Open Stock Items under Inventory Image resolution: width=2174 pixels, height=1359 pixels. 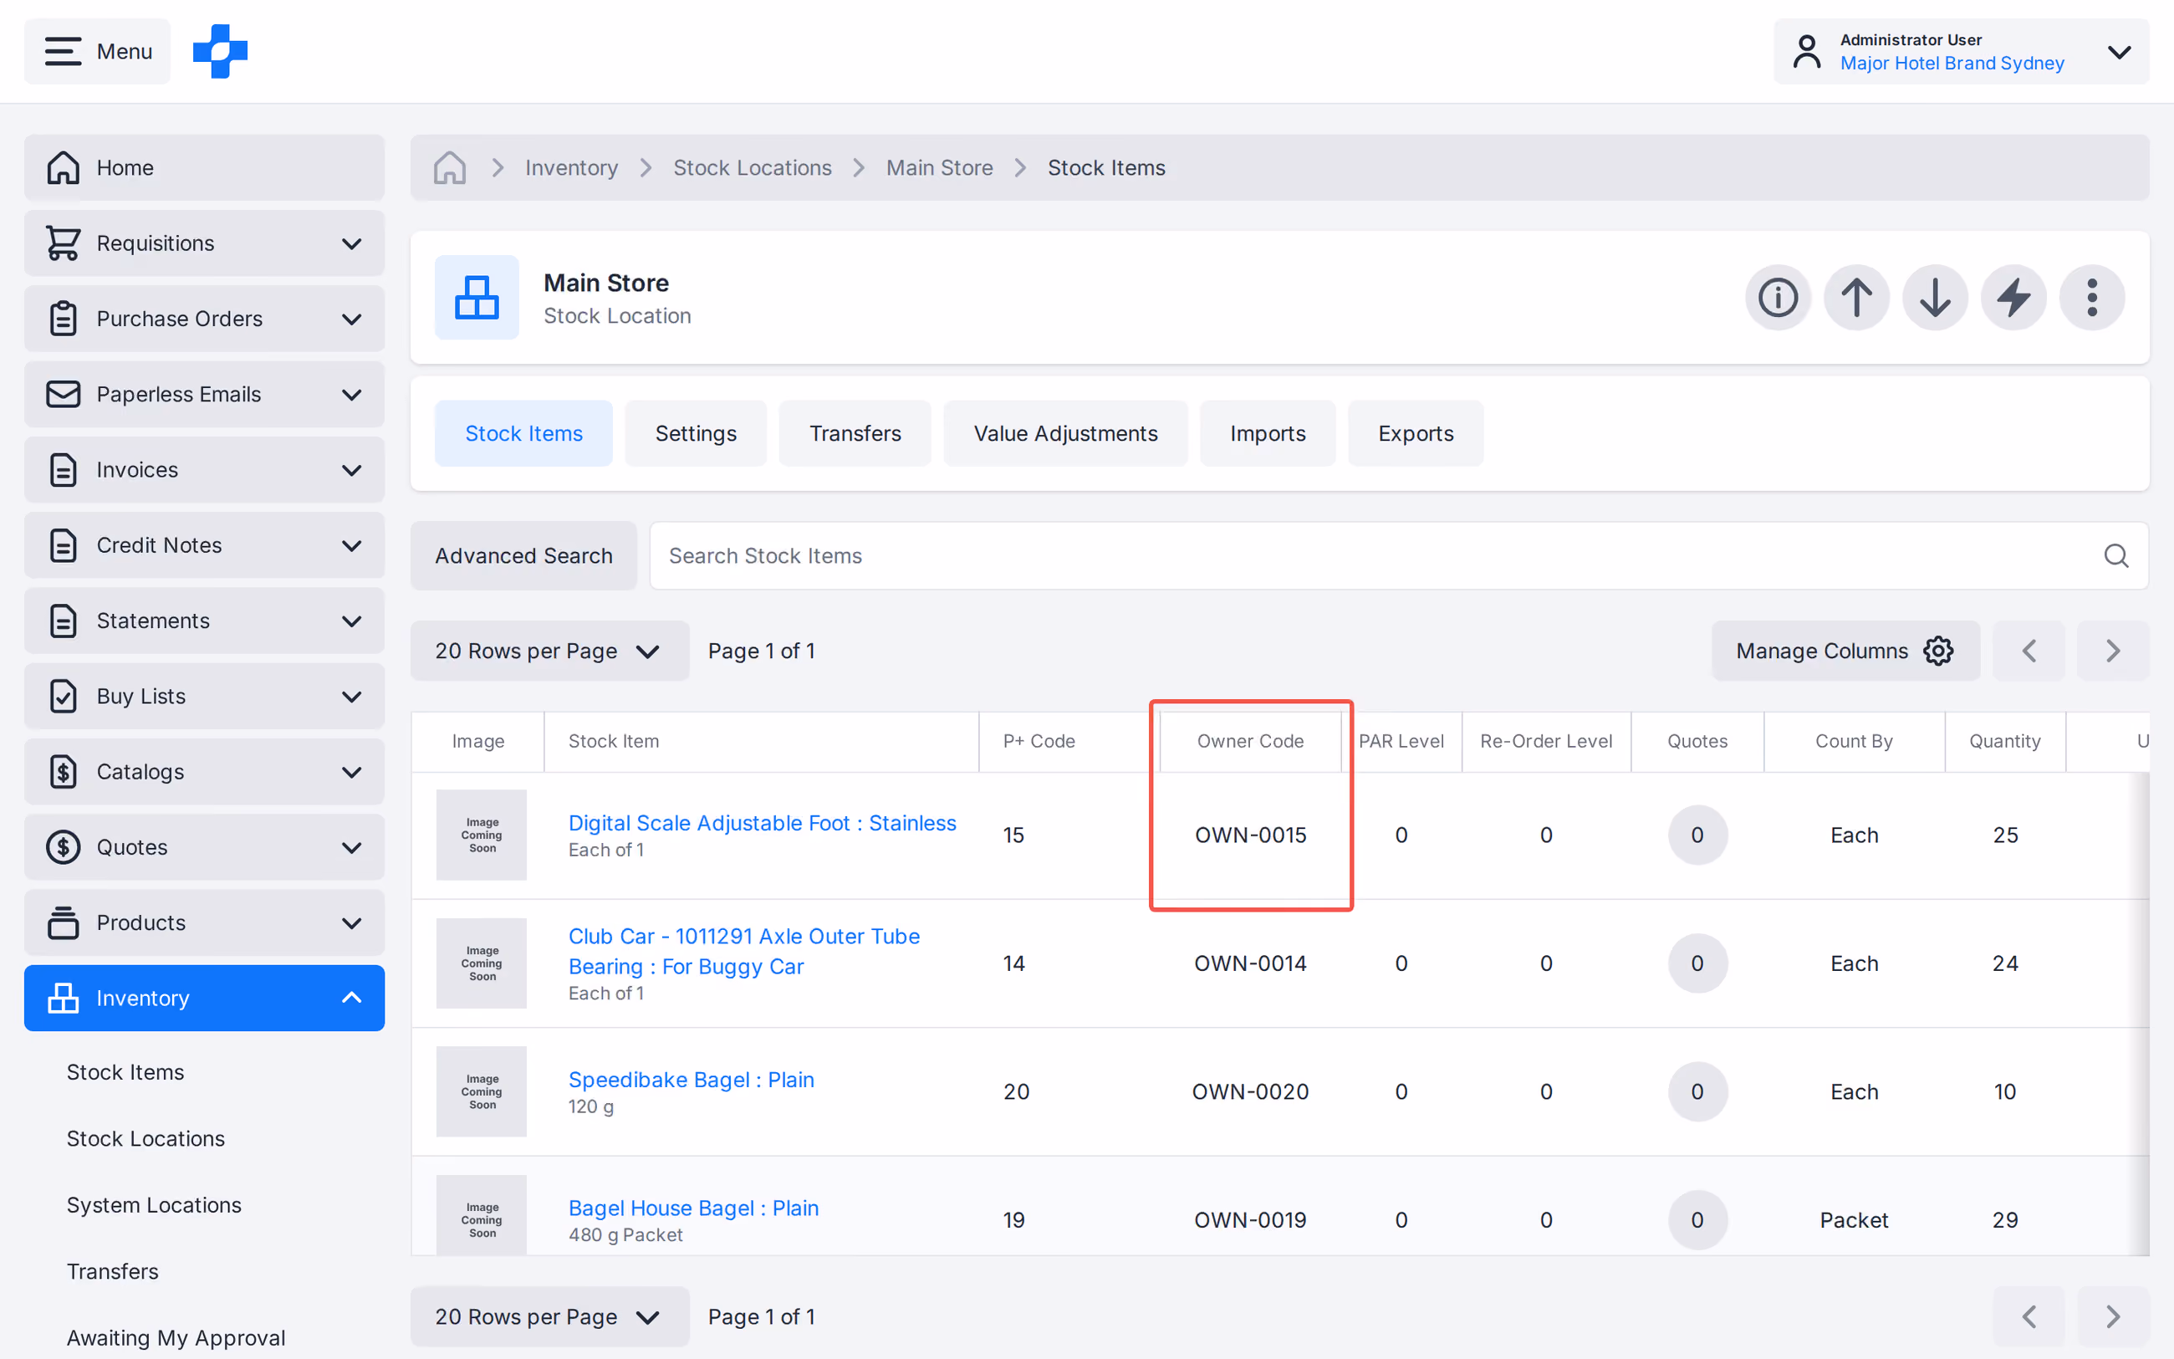tap(125, 1071)
